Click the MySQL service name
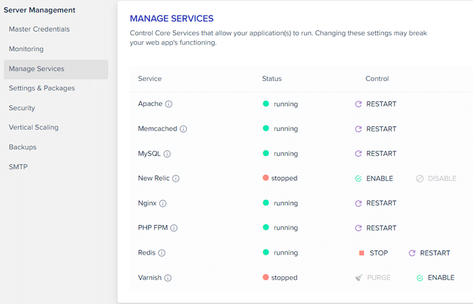This screenshot has height=304, width=473. coord(149,154)
